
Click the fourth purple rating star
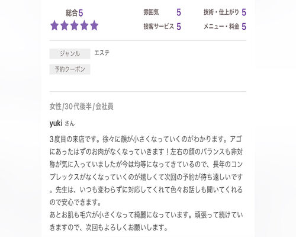click(x=84, y=25)
